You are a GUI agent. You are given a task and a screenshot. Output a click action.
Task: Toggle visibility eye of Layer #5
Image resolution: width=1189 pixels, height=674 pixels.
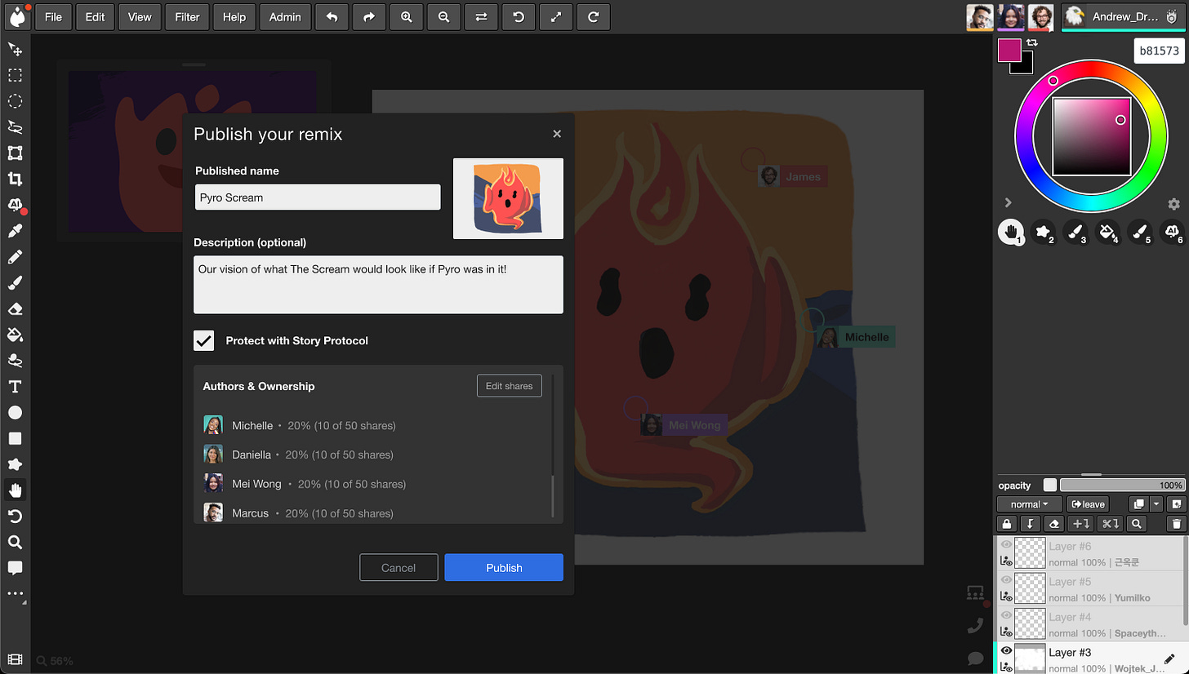point(1006,580)
